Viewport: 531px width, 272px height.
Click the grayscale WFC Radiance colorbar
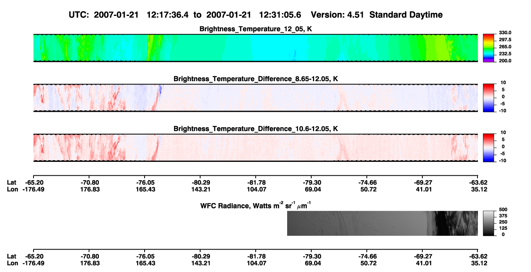[x=489, y=223]
